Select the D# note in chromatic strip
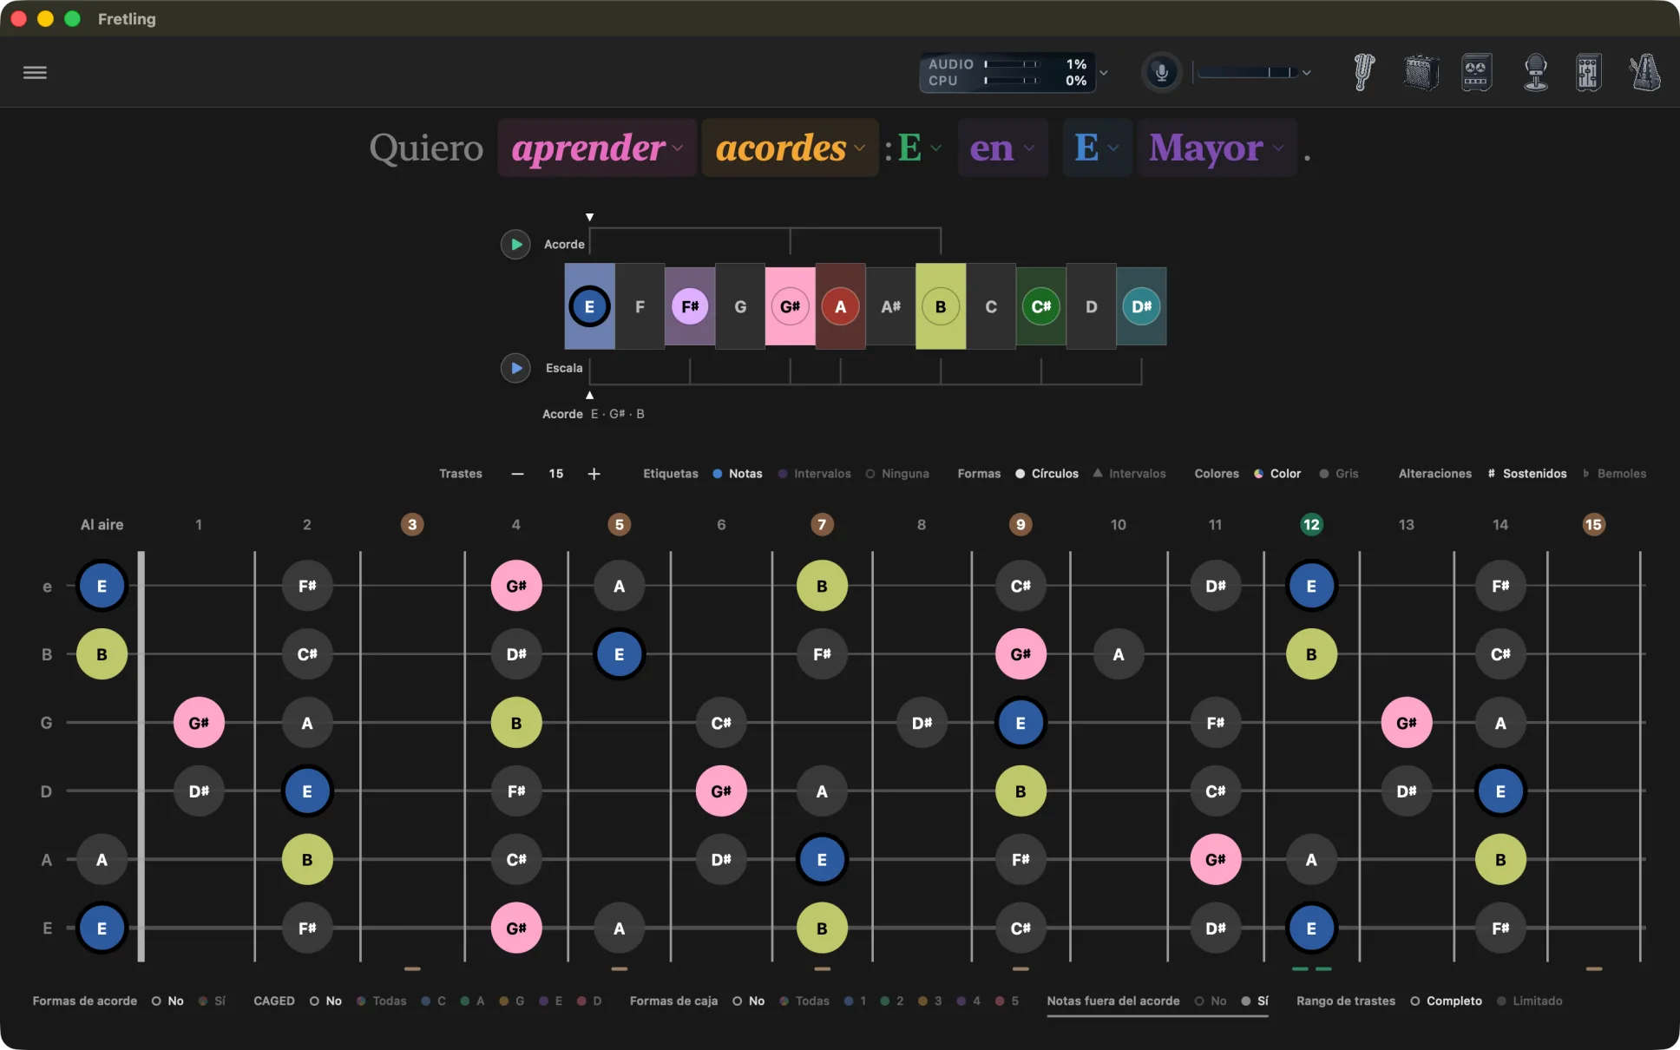The height and width of the screenshot is (1050, 1680). pos(1141,306)
